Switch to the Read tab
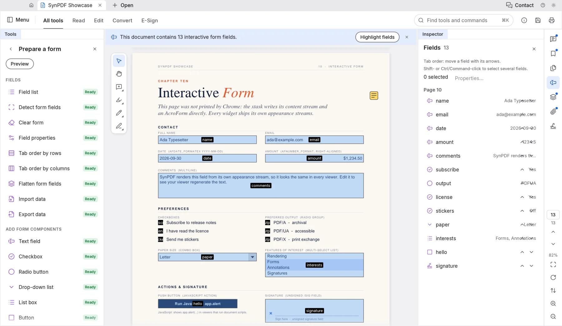 [79, 21]
